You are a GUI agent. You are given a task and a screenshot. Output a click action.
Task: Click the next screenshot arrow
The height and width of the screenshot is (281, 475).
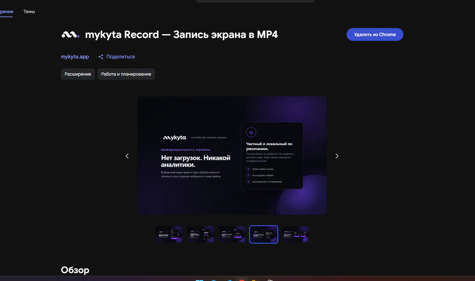(337, 156)
